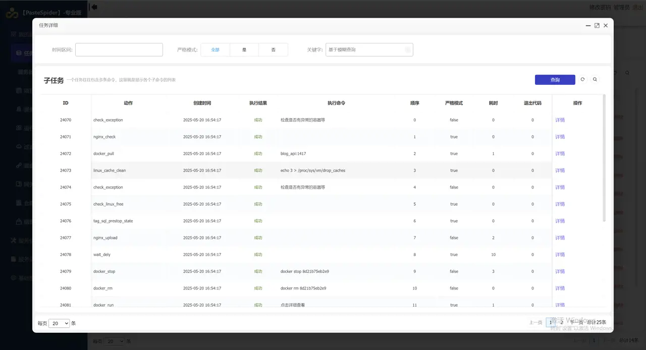Open 详情 for docker_pull row
This screenshot has height=350, width=646.
click(560, 154)
